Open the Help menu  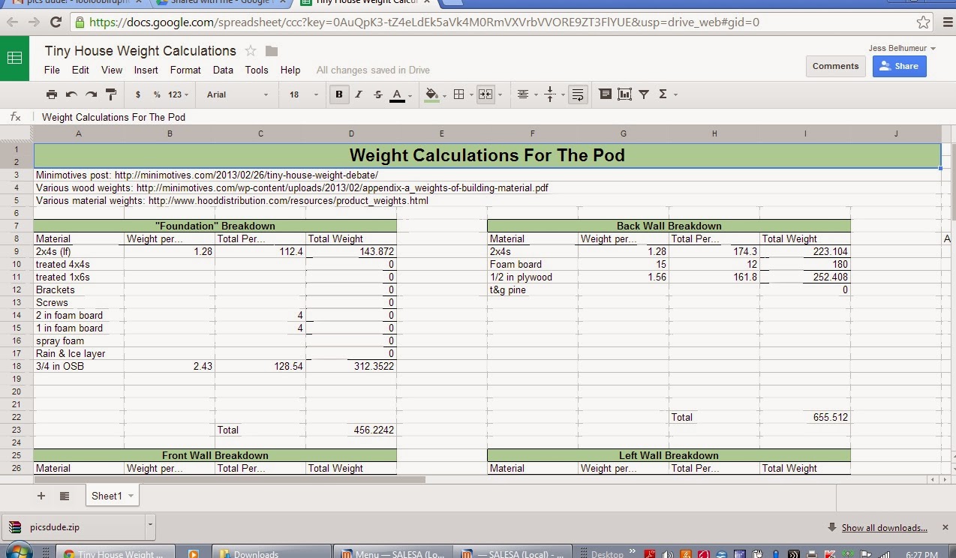click(290, 70)
